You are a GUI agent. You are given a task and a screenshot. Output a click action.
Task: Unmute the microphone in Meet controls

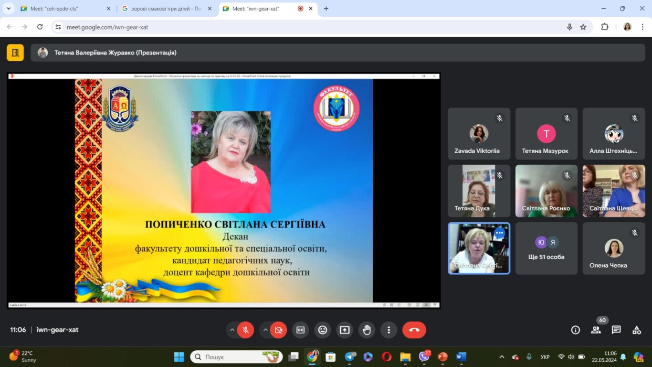click(x=245, y=330)
